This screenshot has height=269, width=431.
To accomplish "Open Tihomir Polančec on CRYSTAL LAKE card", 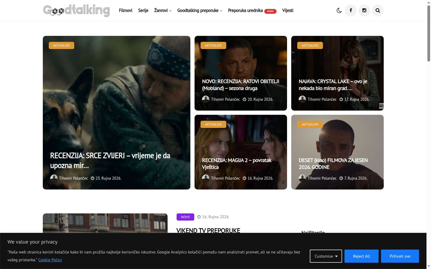I will click(322, 99).
